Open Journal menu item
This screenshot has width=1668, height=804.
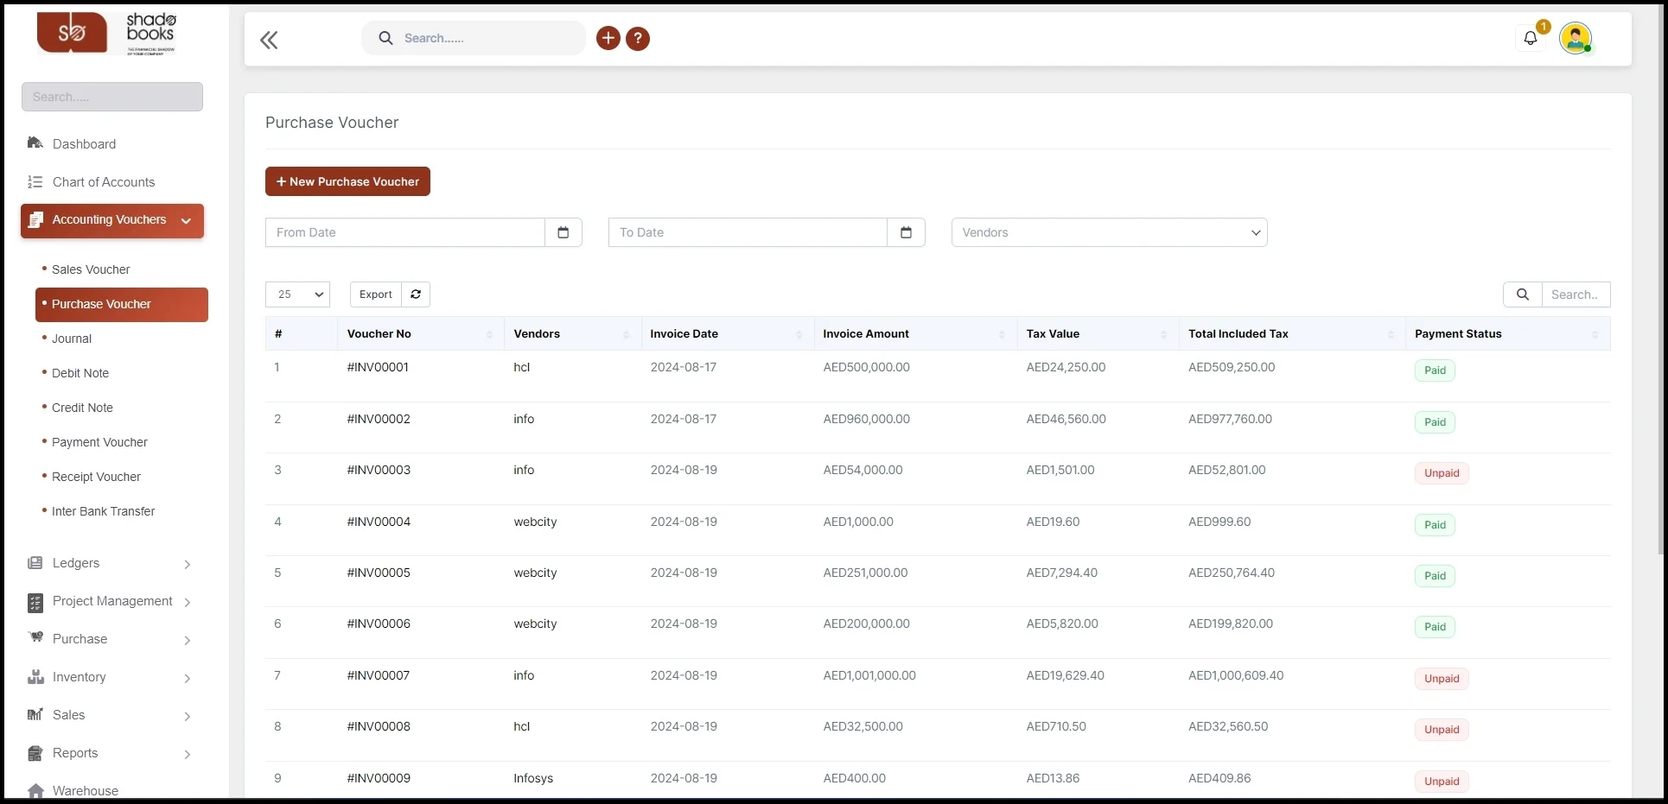pos(72,339)
